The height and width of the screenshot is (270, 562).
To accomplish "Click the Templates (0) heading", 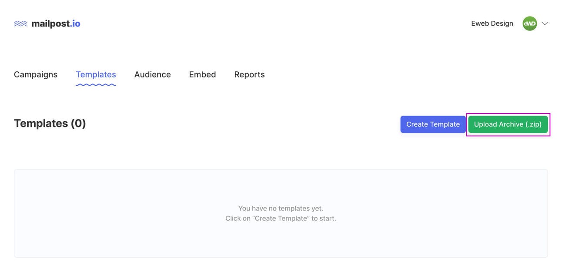I will coord(50,123).
